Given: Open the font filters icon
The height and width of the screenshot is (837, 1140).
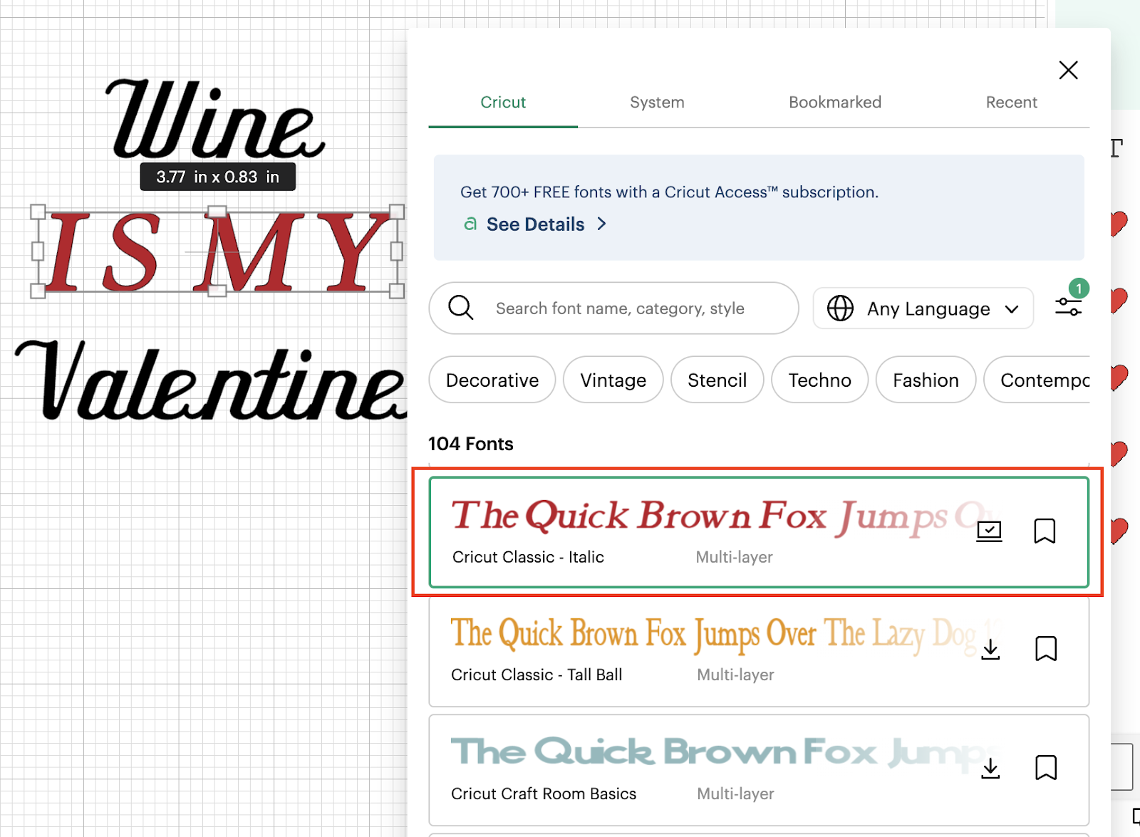Looking at the screenshot, I should coord(1068,307).
